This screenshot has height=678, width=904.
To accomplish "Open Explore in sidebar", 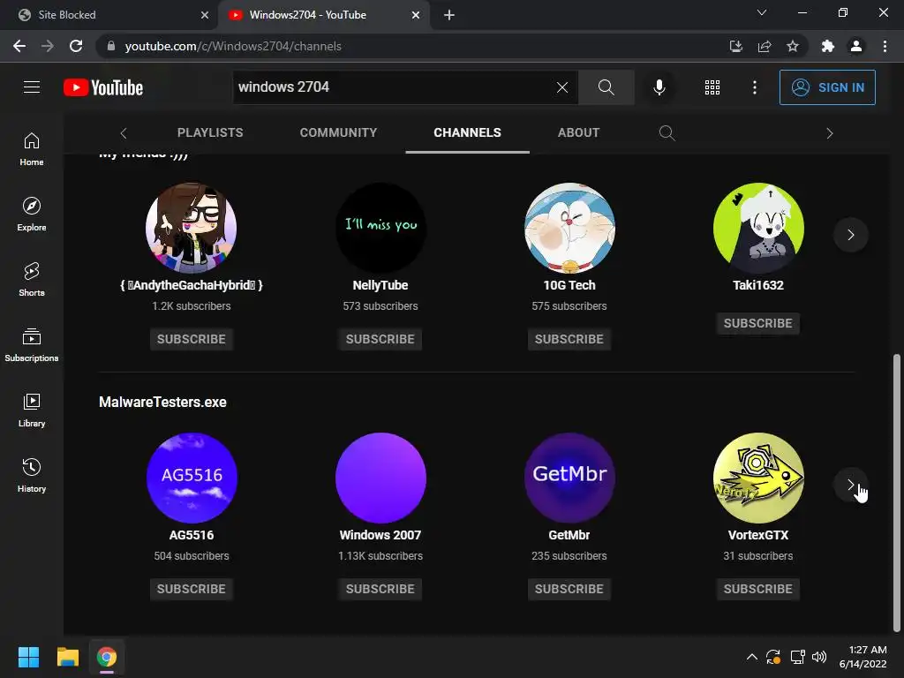I will (x=32, y=215).
